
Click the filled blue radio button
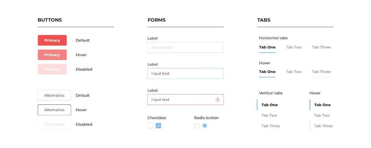[205, 126]
